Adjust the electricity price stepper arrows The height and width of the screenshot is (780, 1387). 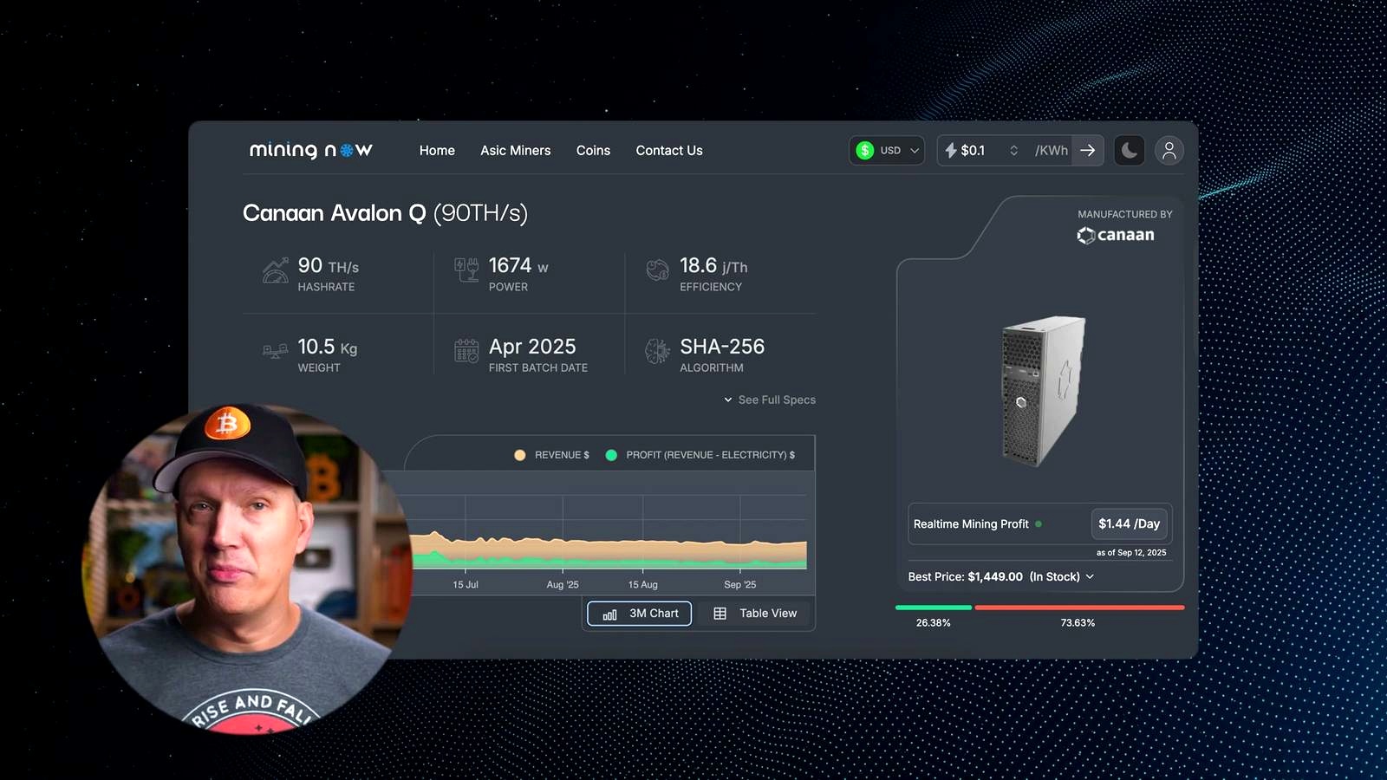[x=1013, y=150]
